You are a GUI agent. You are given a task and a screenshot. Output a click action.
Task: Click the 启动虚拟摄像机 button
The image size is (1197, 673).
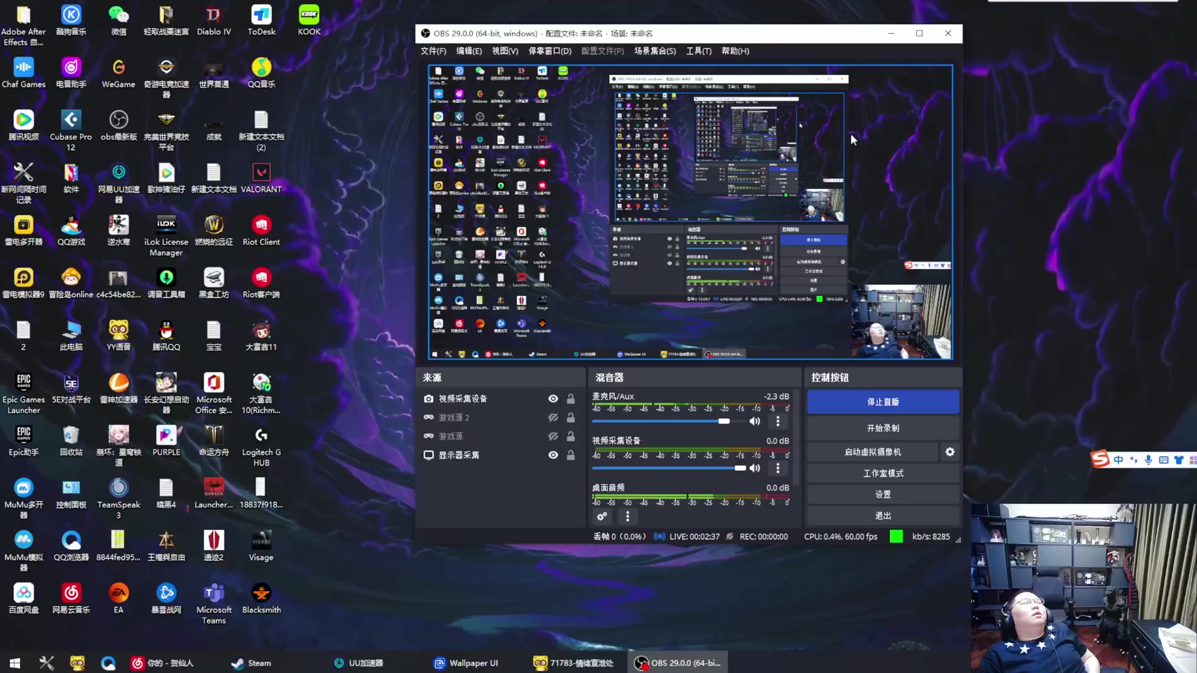[872, 452]
